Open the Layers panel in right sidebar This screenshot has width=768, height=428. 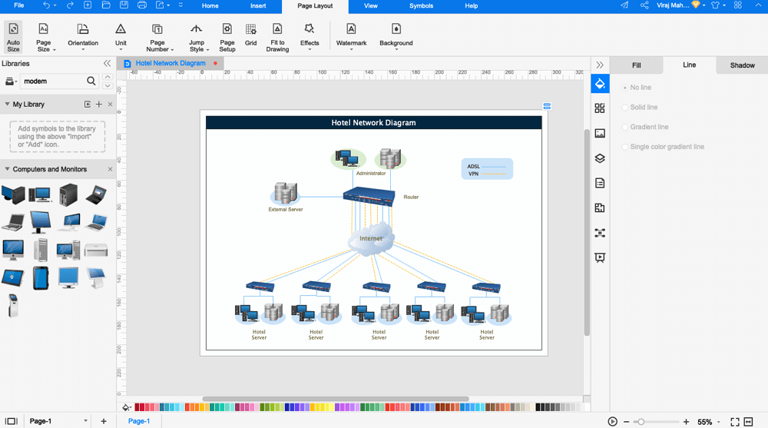(600, 158)
